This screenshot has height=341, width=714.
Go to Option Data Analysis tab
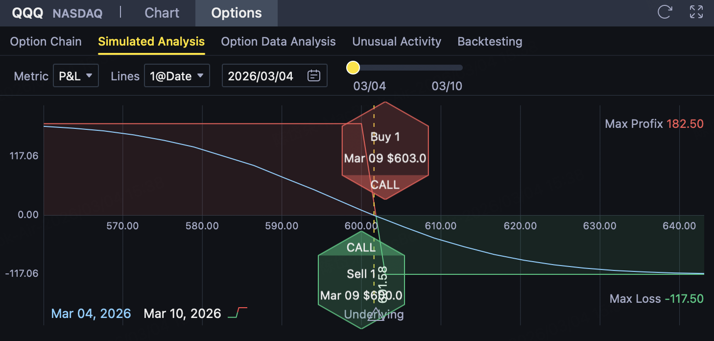[278, 42]
